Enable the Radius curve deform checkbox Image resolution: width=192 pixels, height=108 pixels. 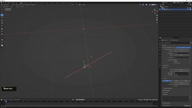[x=174, y=60]
